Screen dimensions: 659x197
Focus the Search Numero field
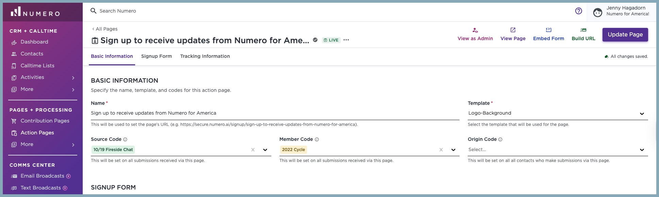[x=118, y=11]
